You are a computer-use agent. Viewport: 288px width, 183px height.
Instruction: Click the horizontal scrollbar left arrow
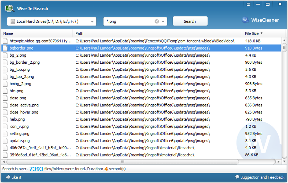tap(4, 162)
